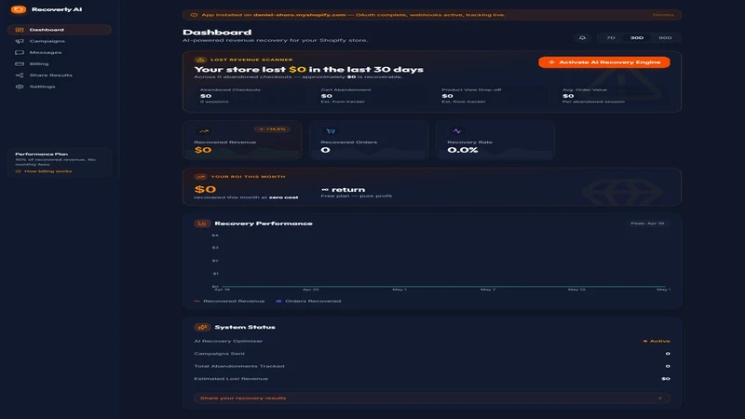Click the +14.5% growth badge
Screen dimensions: 745x419
[272, 128]
